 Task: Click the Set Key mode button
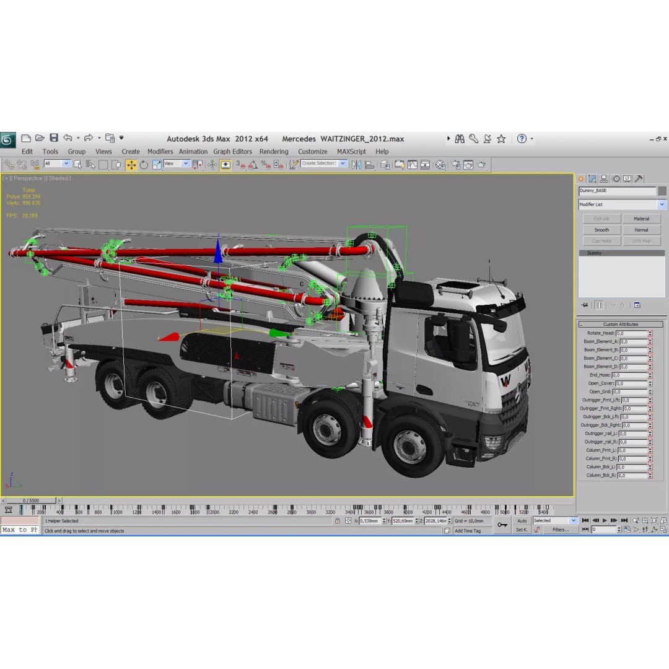click(522, 530)
